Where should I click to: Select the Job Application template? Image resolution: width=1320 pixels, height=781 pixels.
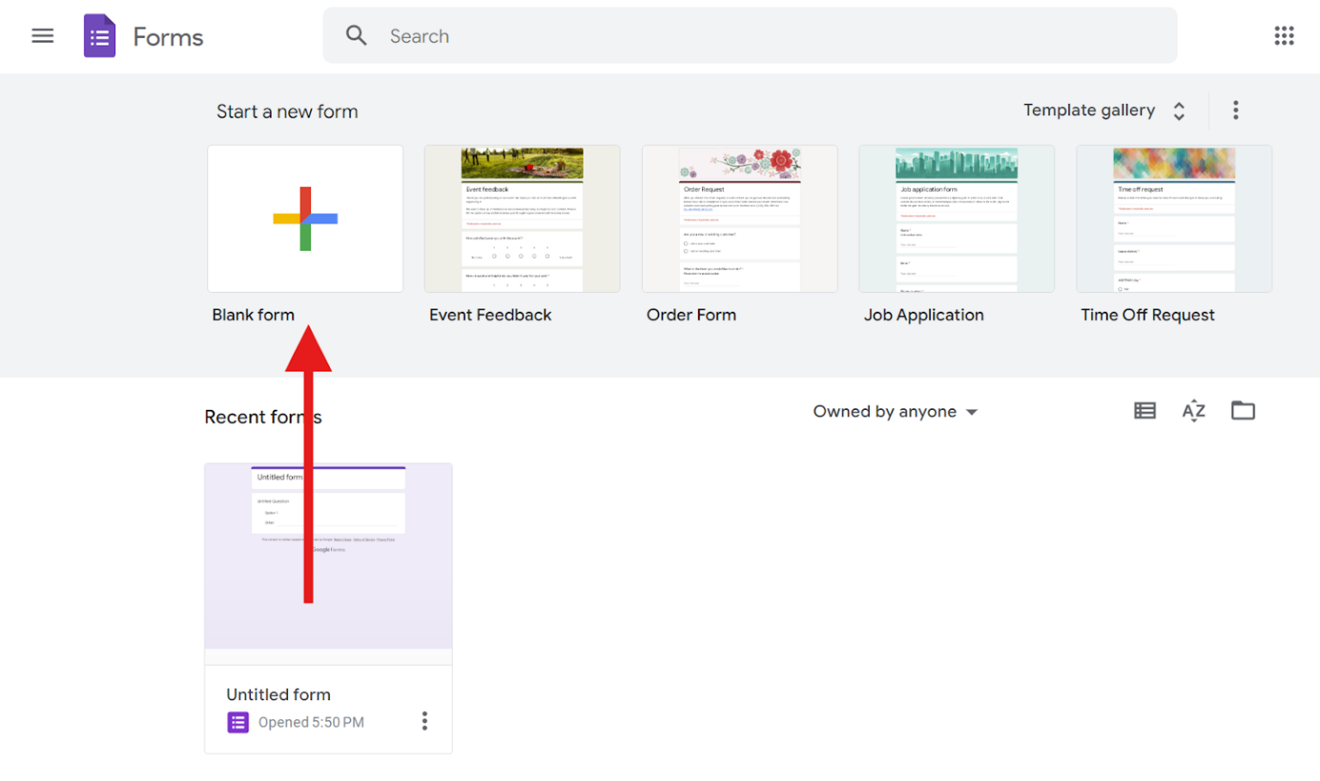(956, 218)
